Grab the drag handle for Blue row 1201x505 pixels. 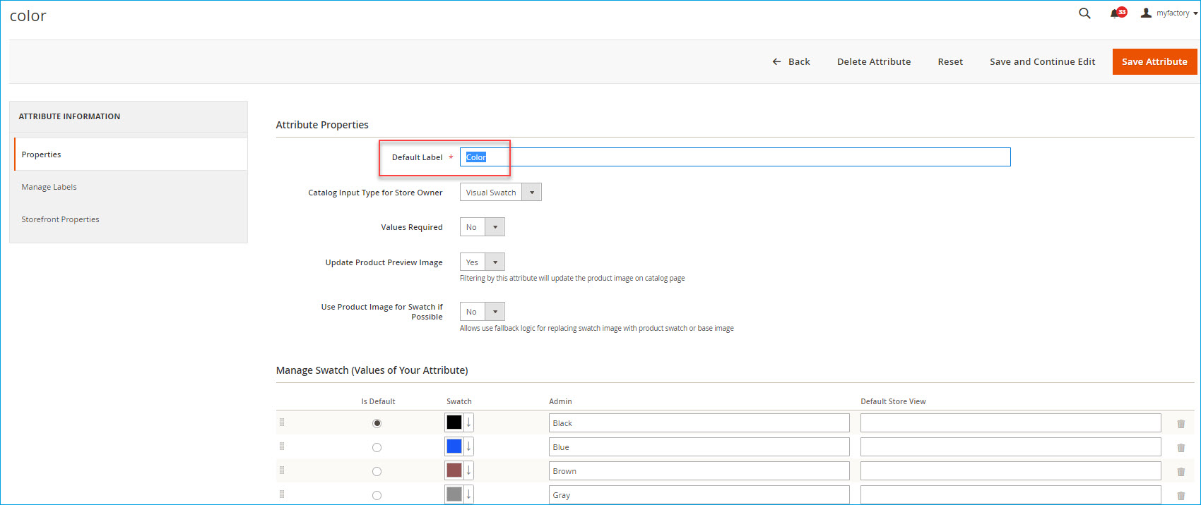[x=282, y=446]
